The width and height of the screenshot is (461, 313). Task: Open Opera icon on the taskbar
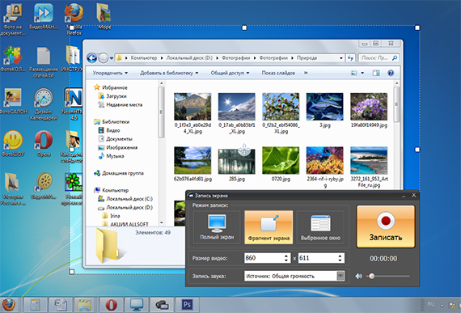[x=111, y=305]
